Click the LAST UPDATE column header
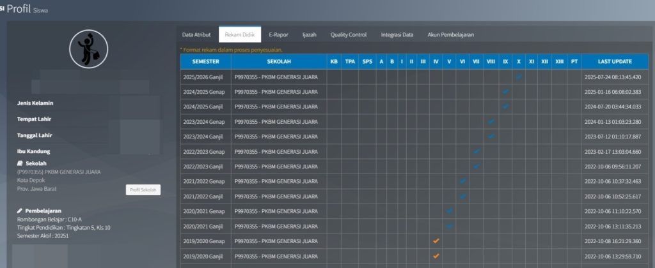 point(615,62)
